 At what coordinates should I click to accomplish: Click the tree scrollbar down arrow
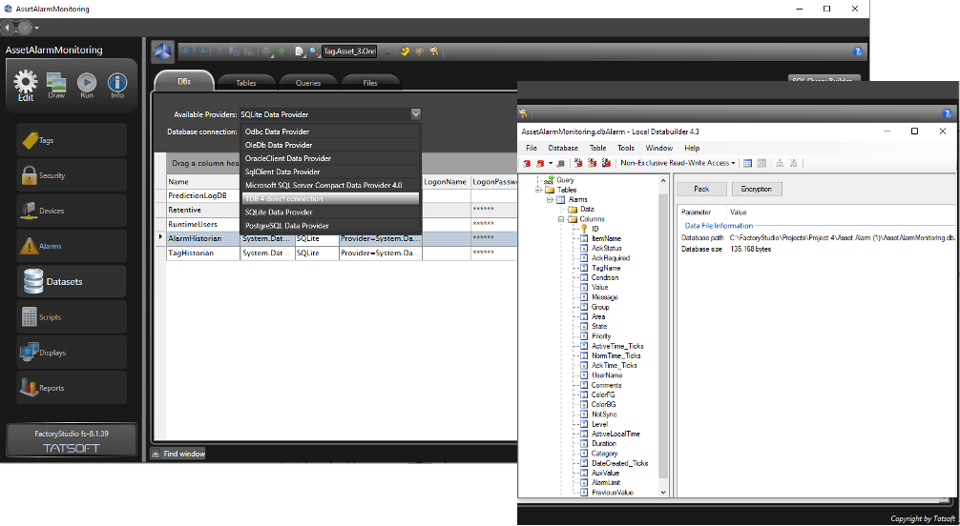[x=663, y=493]
